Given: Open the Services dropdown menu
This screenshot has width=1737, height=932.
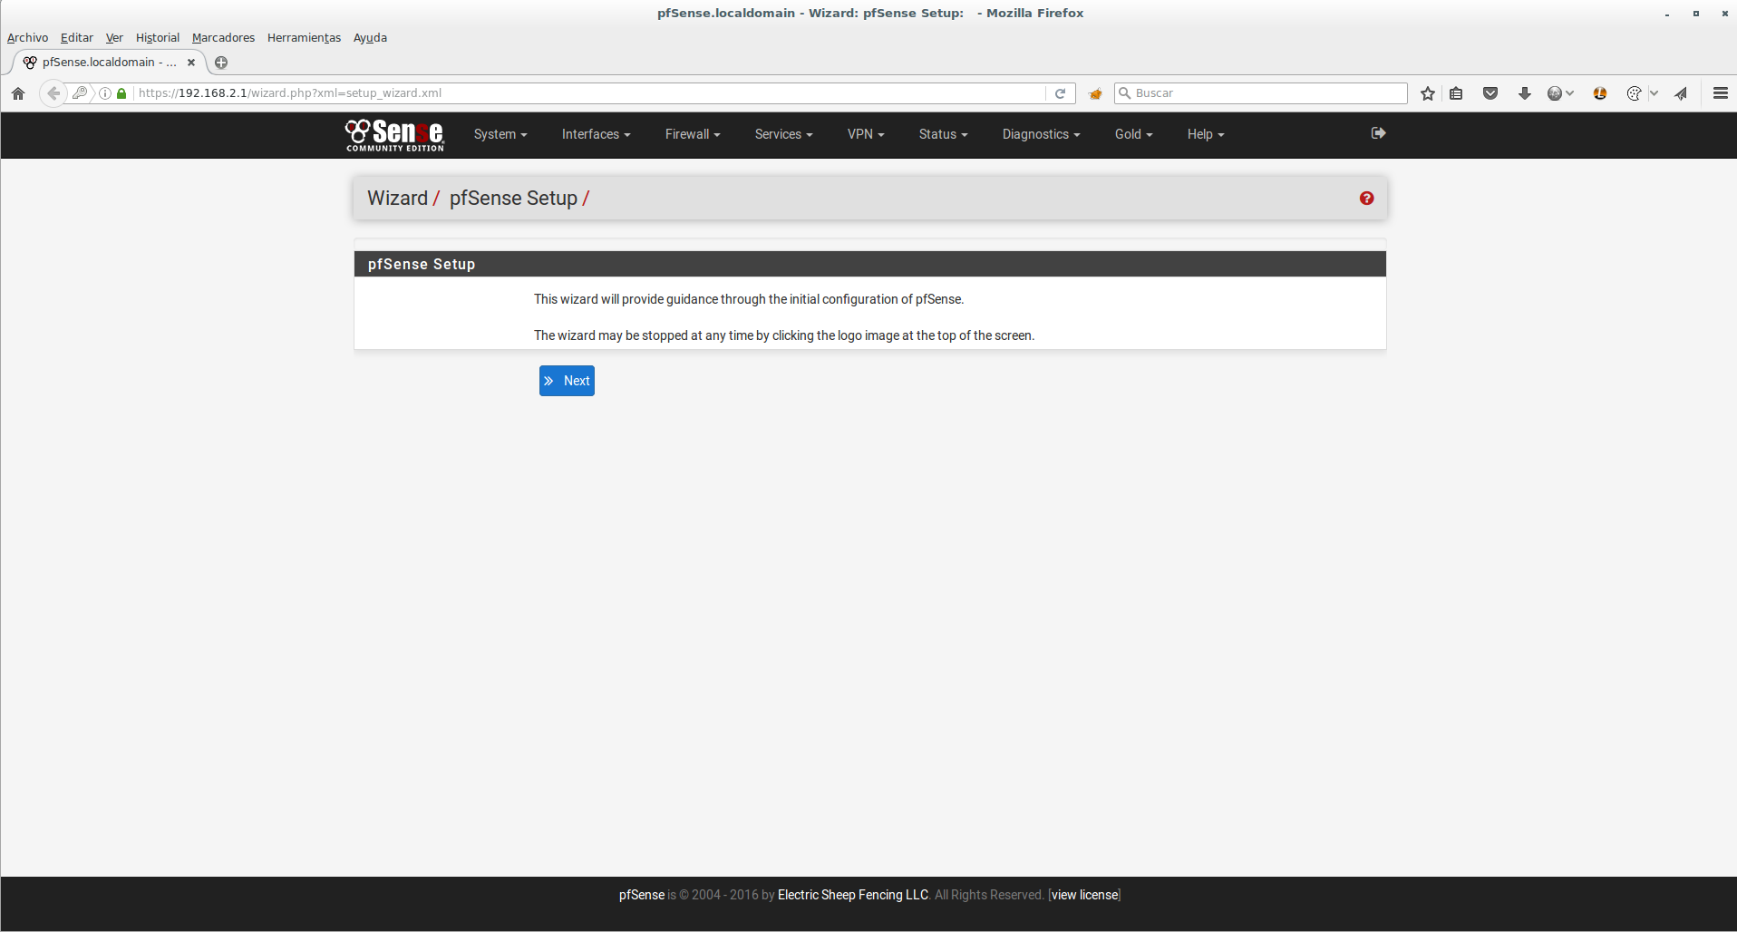Looking at the screenshot, I should (x=783, y=134).
